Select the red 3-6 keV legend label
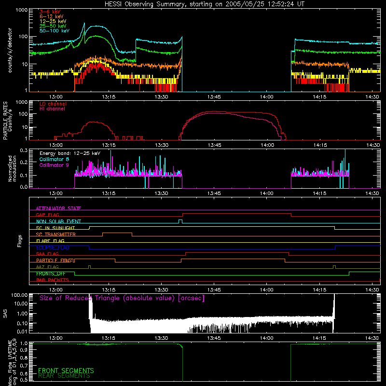386x386 pixels. click(50, 12)
